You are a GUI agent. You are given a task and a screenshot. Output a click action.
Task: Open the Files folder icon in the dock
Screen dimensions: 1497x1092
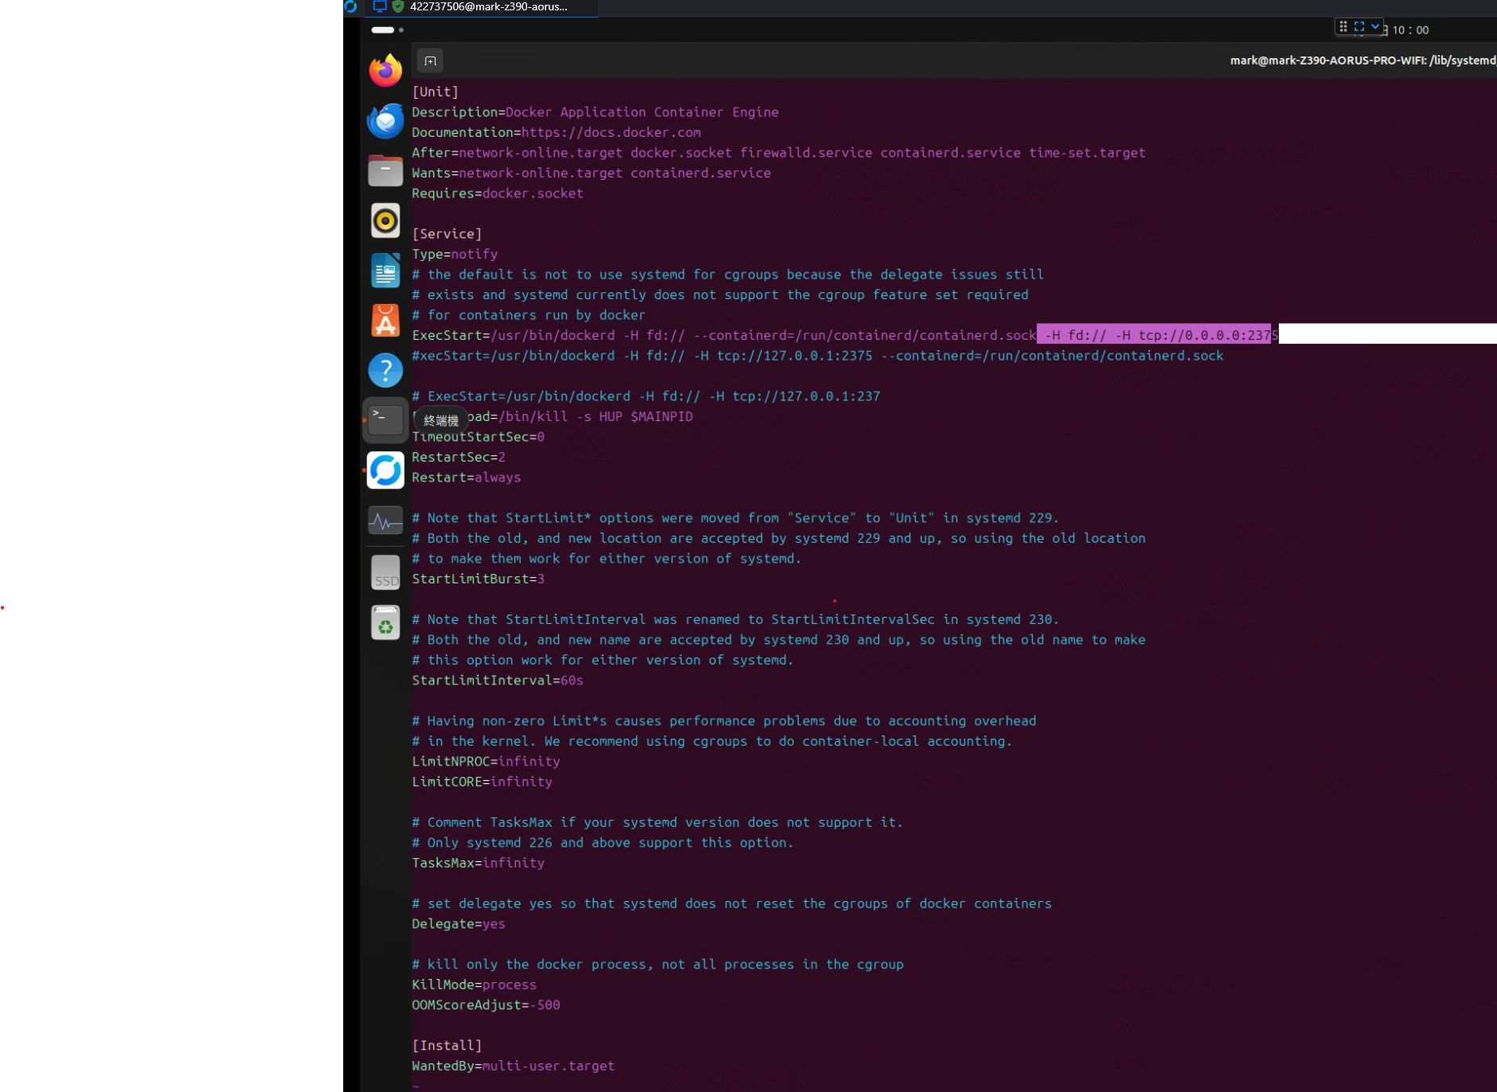(x=385, y=170)
